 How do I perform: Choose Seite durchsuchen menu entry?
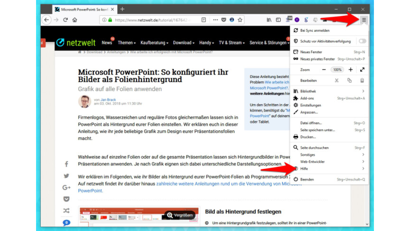[329, 148]
